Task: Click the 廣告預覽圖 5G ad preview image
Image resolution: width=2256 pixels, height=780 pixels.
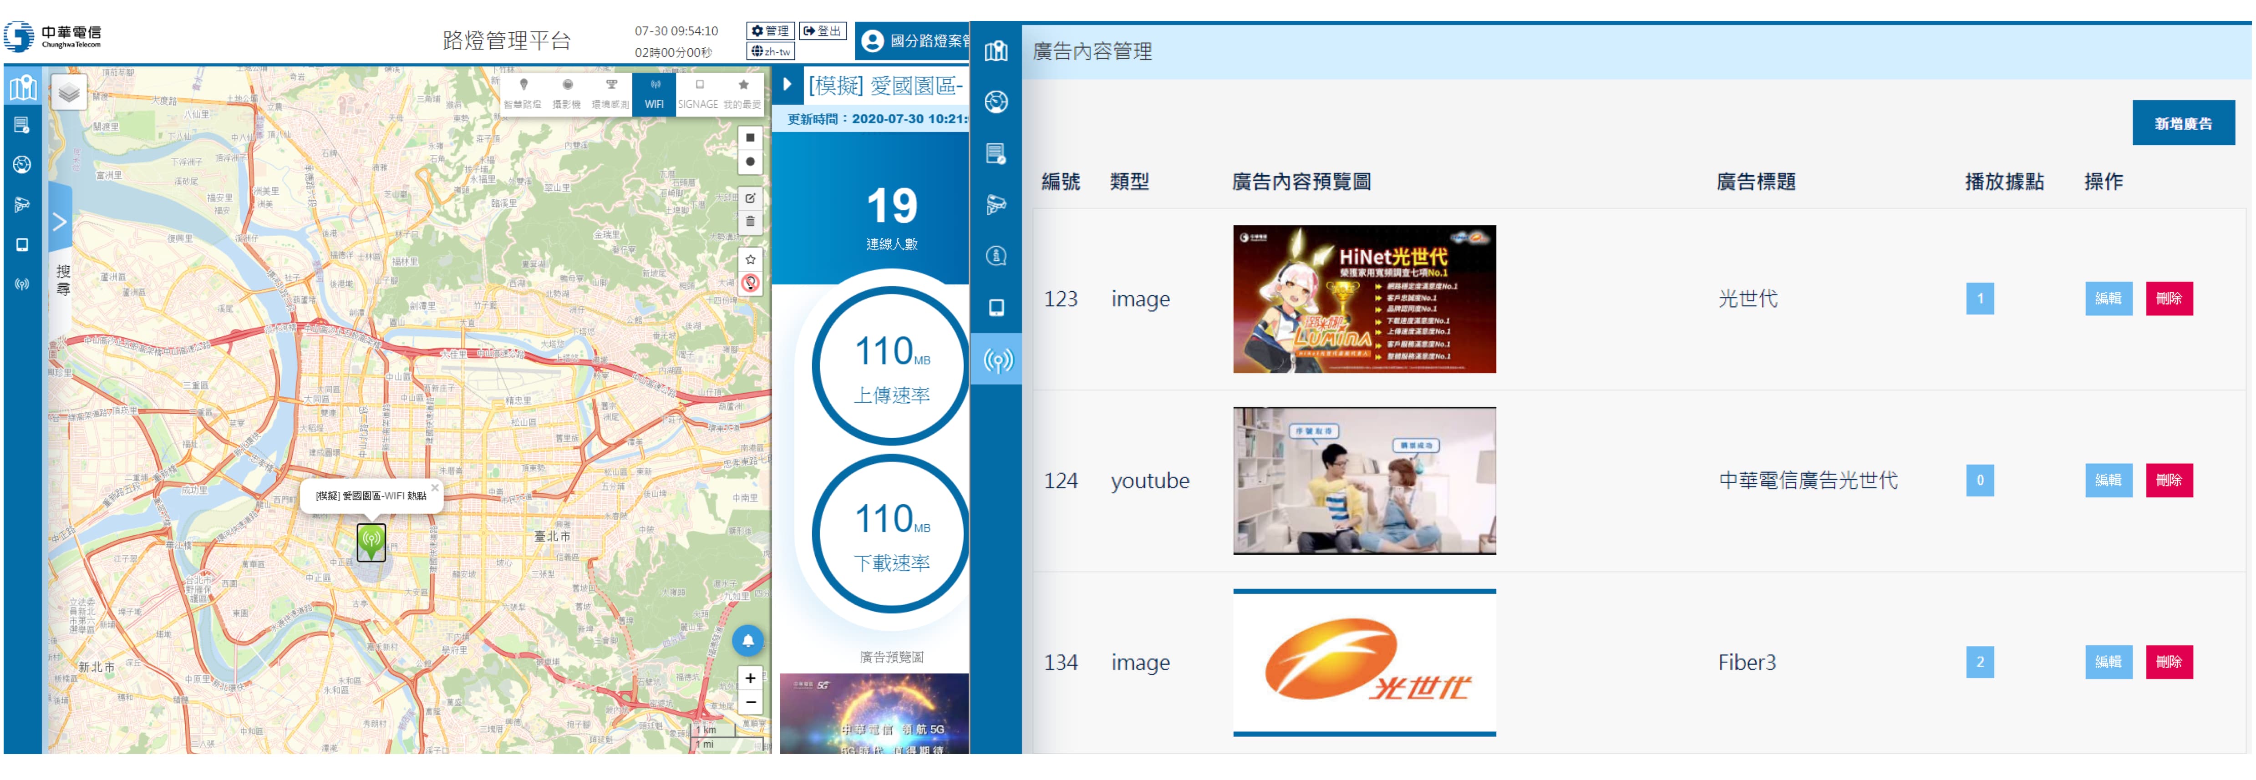Action: [x=874, y=714]
